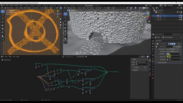Unlink the WallGenerator node group
This screenshot has height=103, width=183.
coord(180,47)
